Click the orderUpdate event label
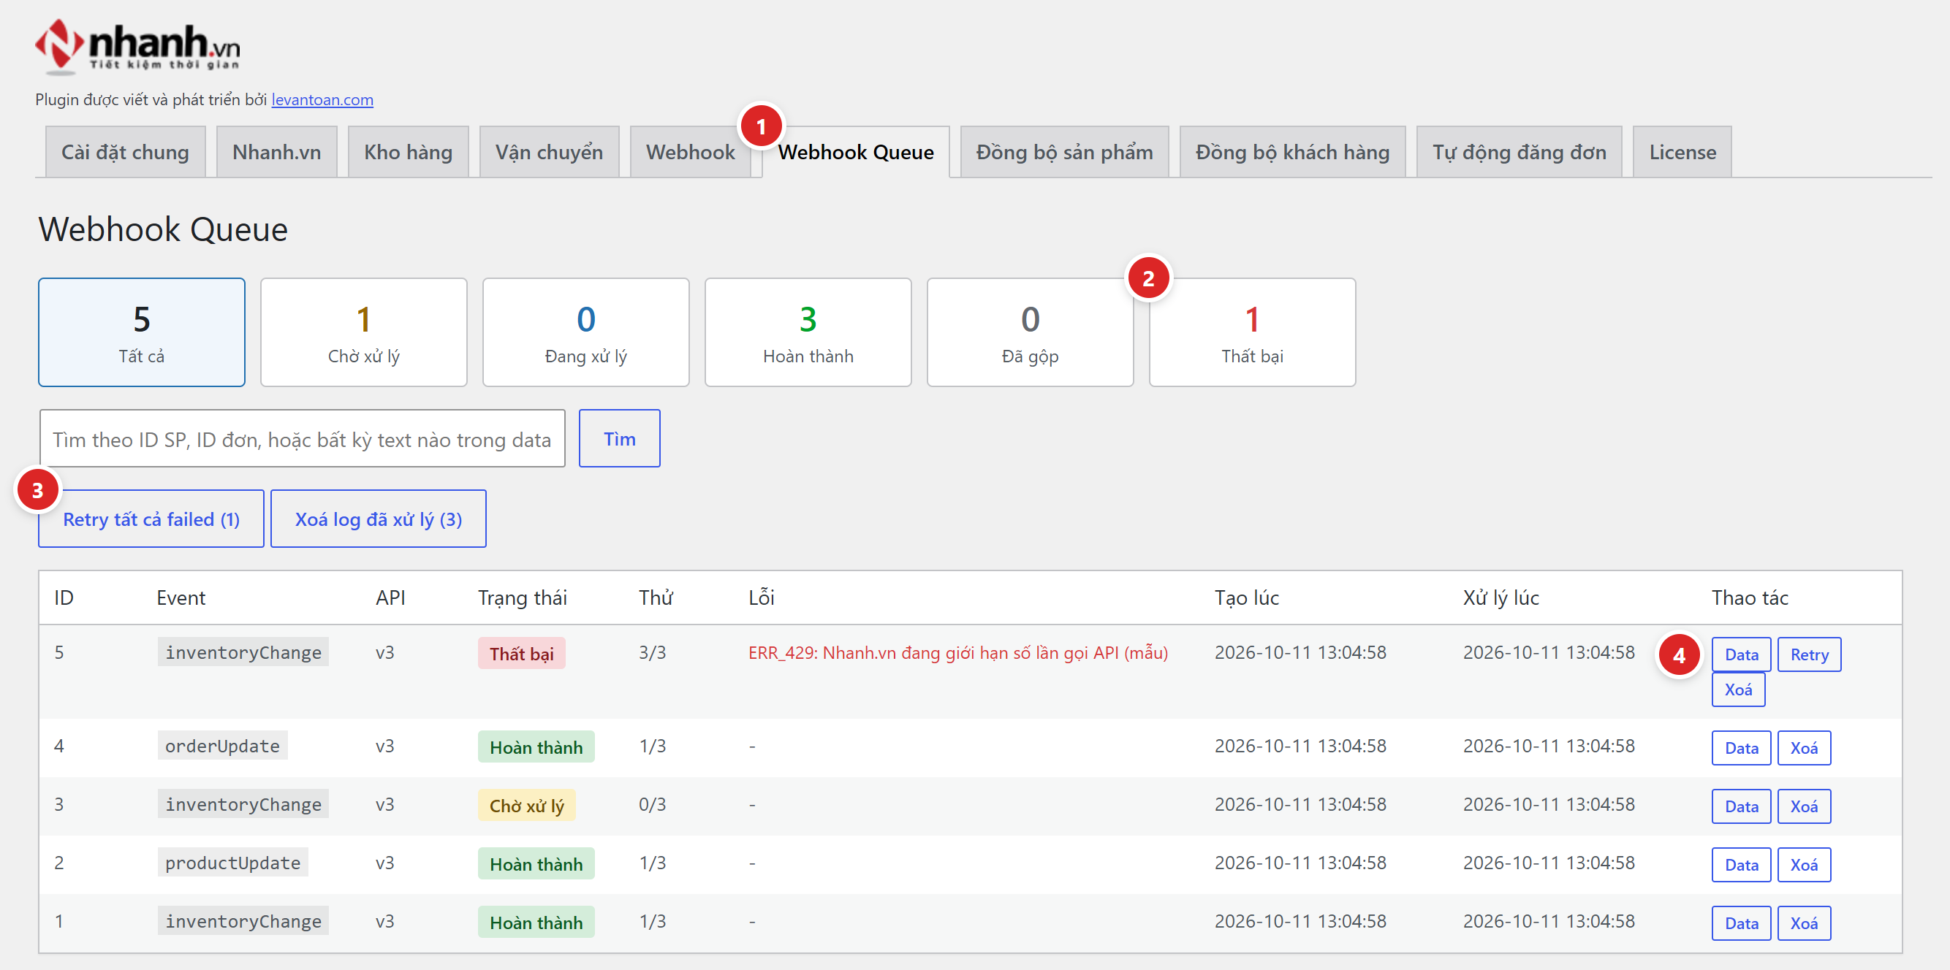The height and width of the screenshot is (970, 1950). 222,745
